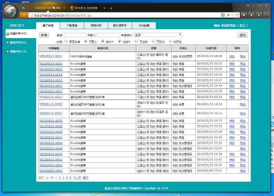Click the OMEXEY site title
Viewport: 274px width, 196px height.
[17, 25]
